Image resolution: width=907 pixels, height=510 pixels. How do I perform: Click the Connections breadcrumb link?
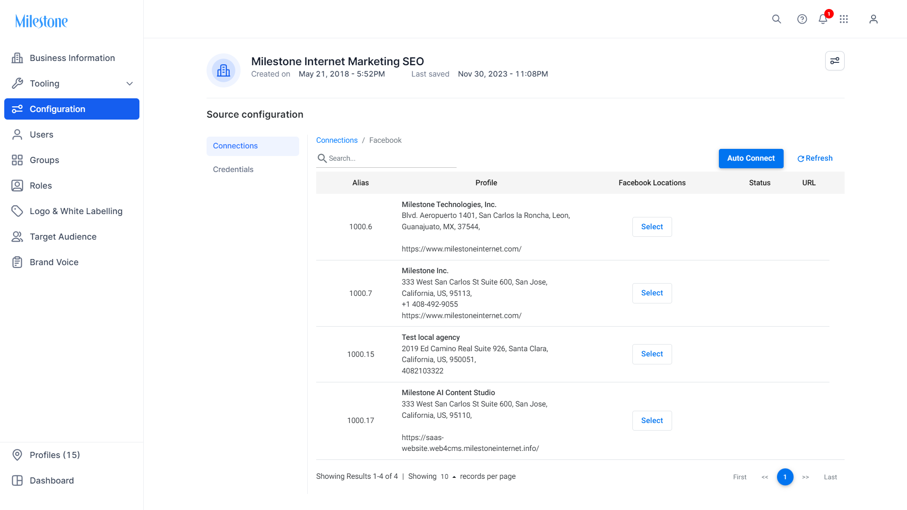[337, 140]
